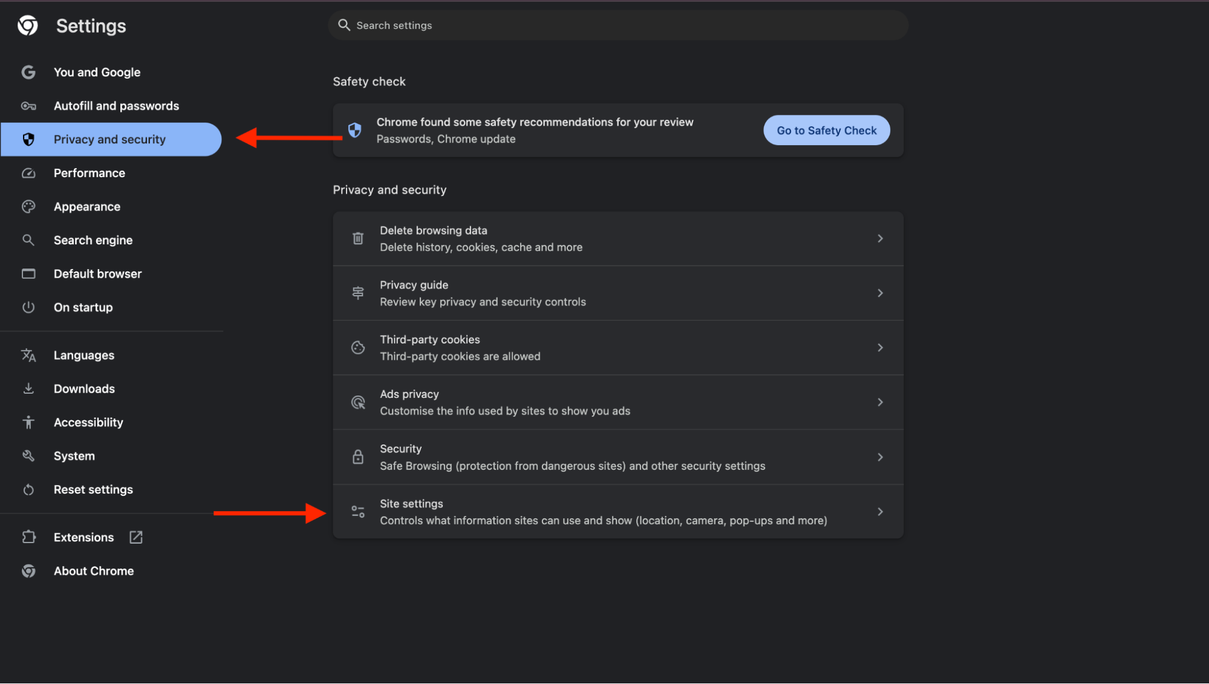Expand the Privacy guide row chevron
This screenshot has width=1209, height=684.
(880, 293)
